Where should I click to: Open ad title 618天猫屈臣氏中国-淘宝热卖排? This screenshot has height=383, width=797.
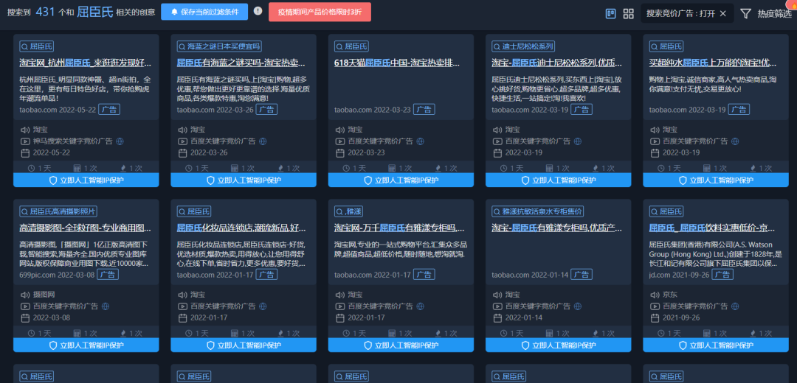click(x=397, y=63)
